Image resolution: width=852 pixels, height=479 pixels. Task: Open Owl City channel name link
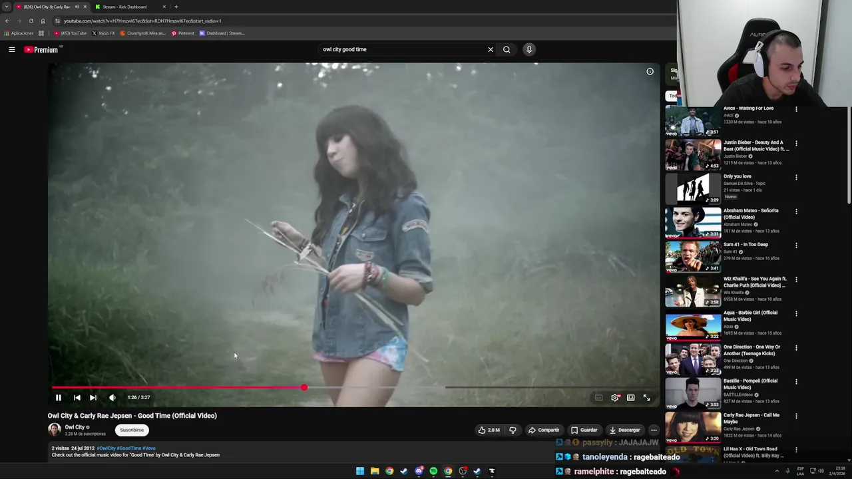click(75, 427)
